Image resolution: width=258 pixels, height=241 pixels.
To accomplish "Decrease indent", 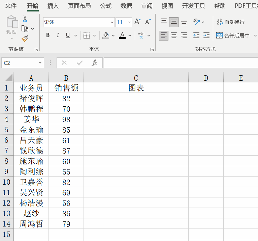I will click(x=196, y=35).
